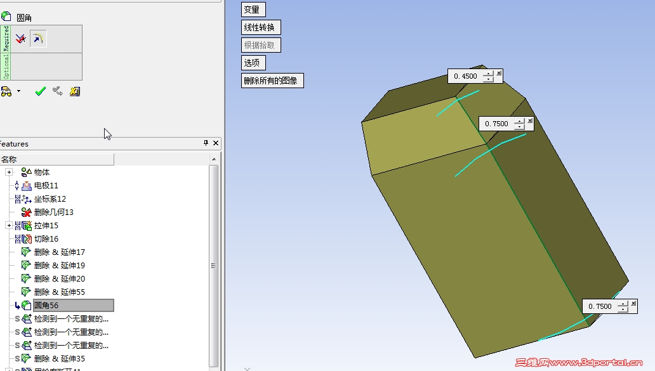655x371 pixels.
Task: Cancel the fillet with the yellow X icon
Action: [75, 91]
